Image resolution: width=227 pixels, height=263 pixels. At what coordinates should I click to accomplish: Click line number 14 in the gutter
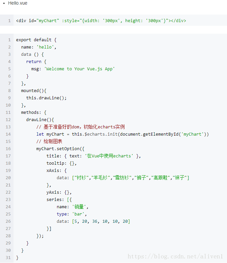click(x=8, y=134)
